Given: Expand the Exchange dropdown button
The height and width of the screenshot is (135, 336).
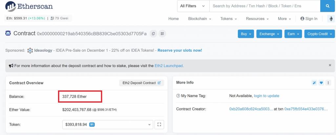Looking at the screenshot, I should pyautogui.click(x=269, y=34).
